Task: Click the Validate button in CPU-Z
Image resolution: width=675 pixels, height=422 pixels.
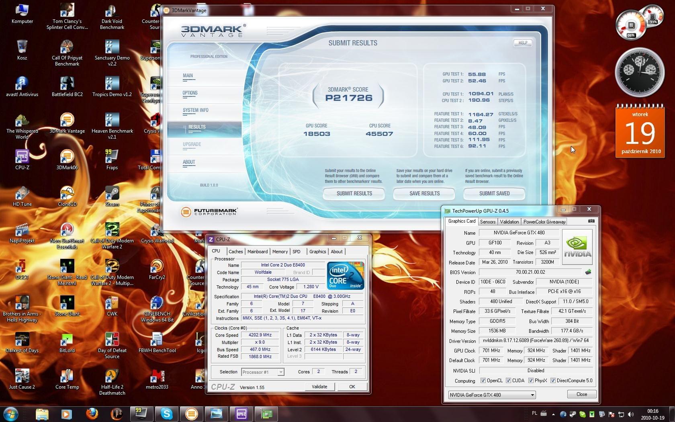Action: pos(319,387)
